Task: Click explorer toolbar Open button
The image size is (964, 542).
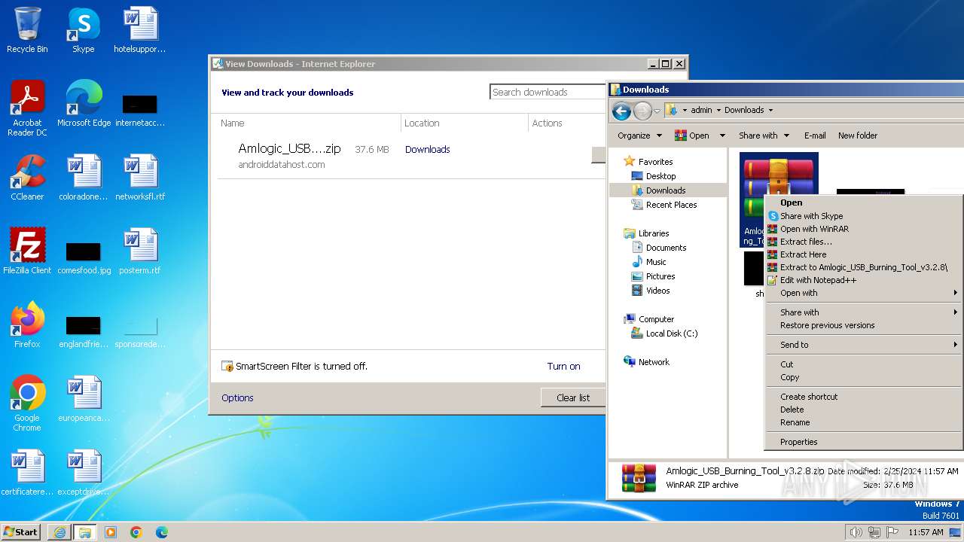Action: pyautogui.click(x=692, y=135)
